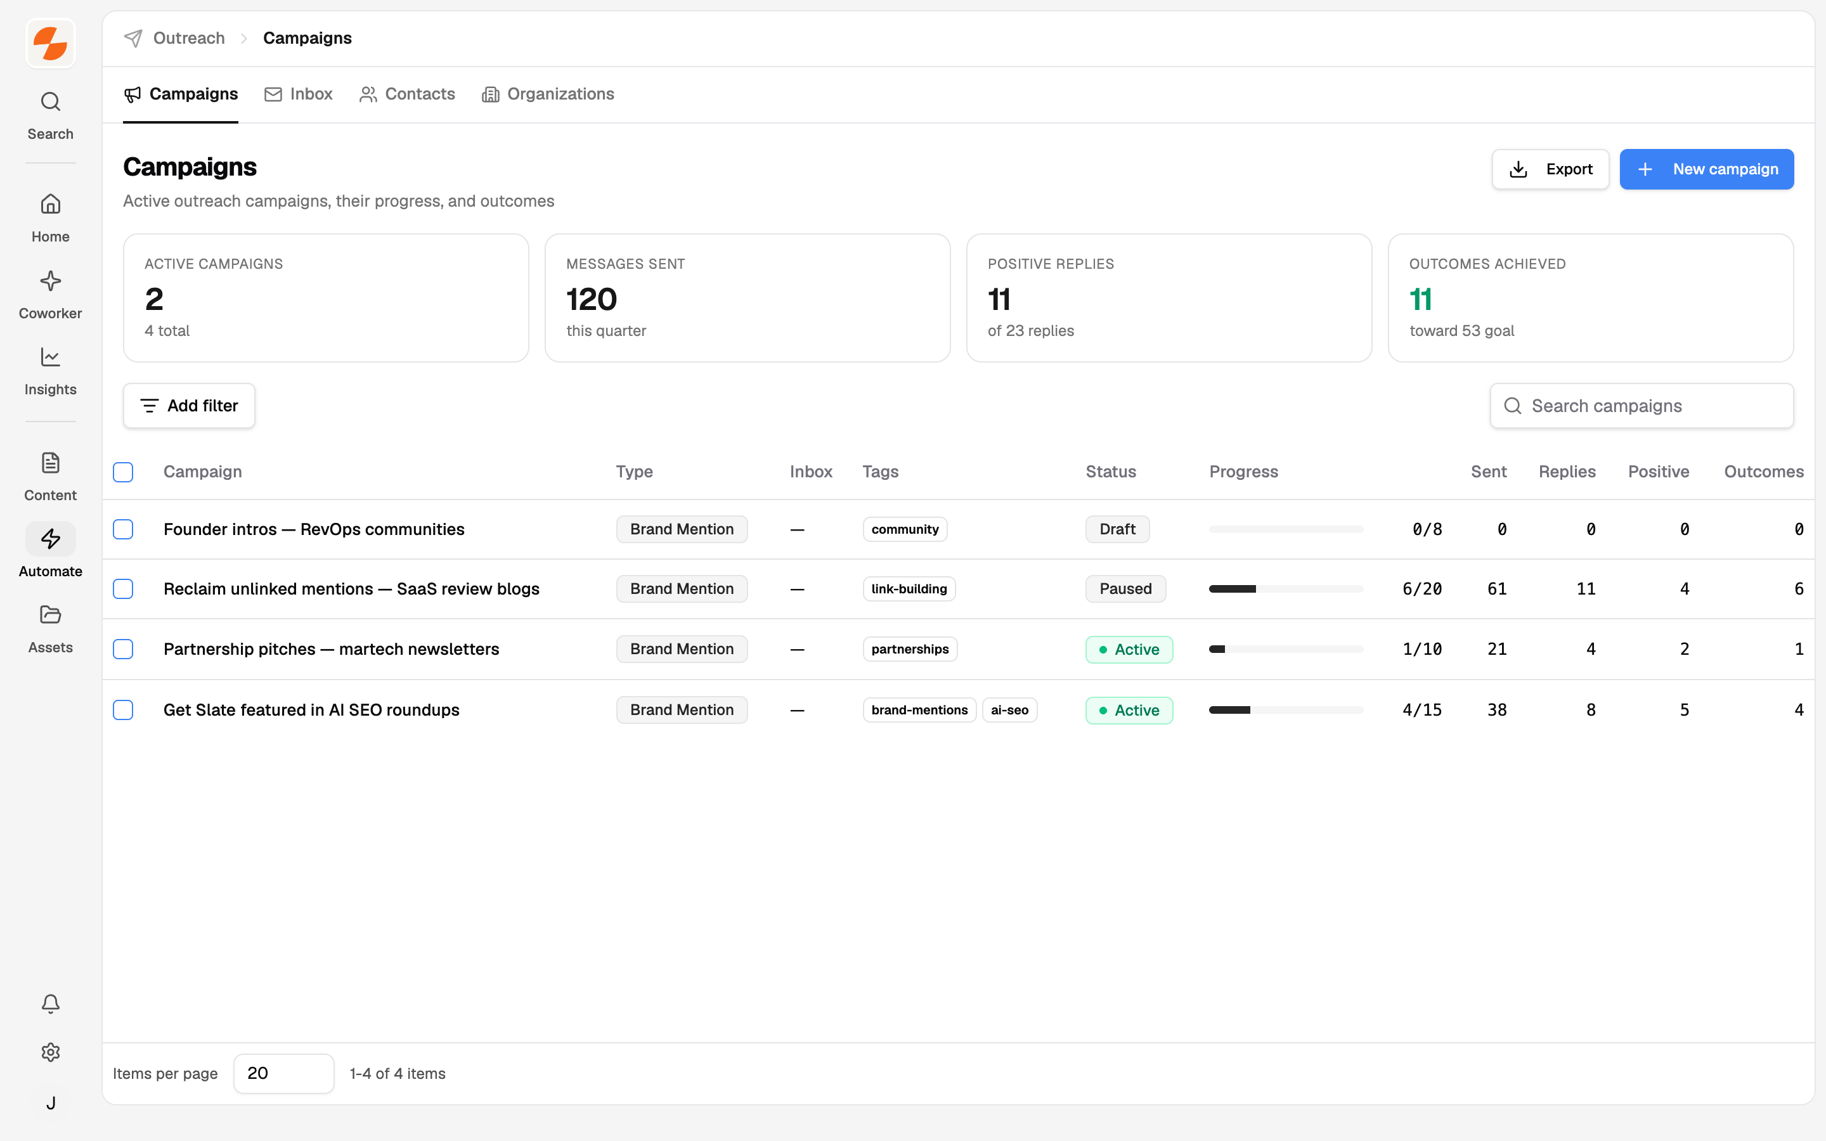Check the Partnership pitches campaign checkbox
Screen dimensions: 1826x1141
(123, 649)
